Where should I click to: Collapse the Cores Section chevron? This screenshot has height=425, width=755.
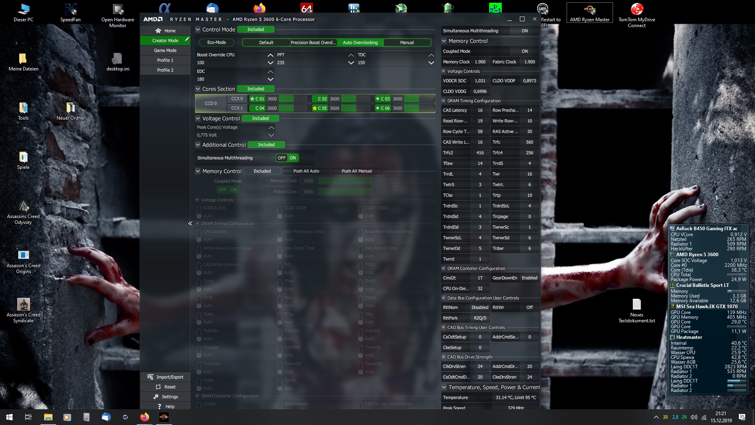pyautogui.click(x=198, y=89)
